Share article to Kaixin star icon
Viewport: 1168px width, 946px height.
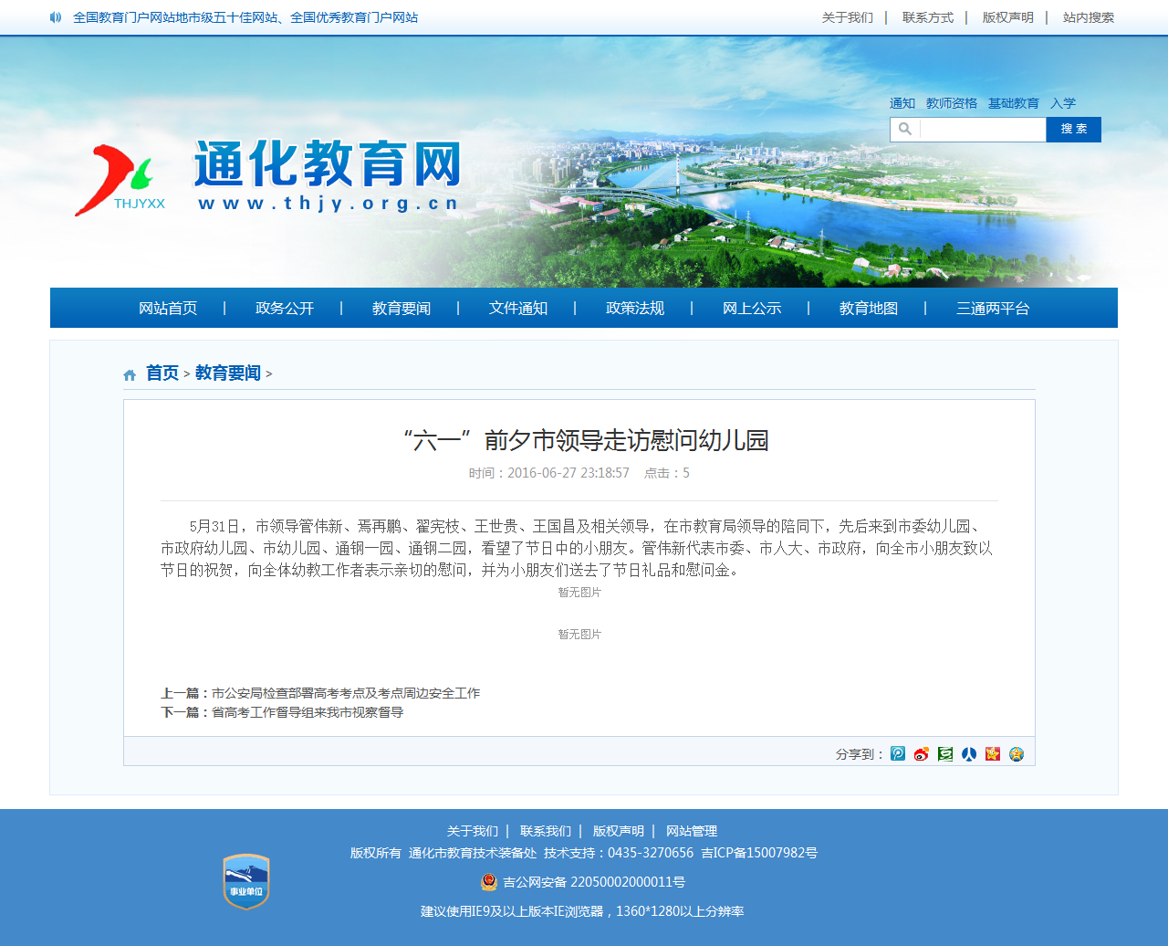[993, 753]
